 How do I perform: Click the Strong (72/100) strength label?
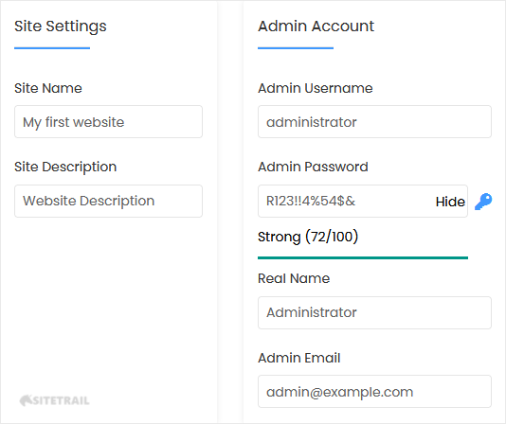click(308, 237)
